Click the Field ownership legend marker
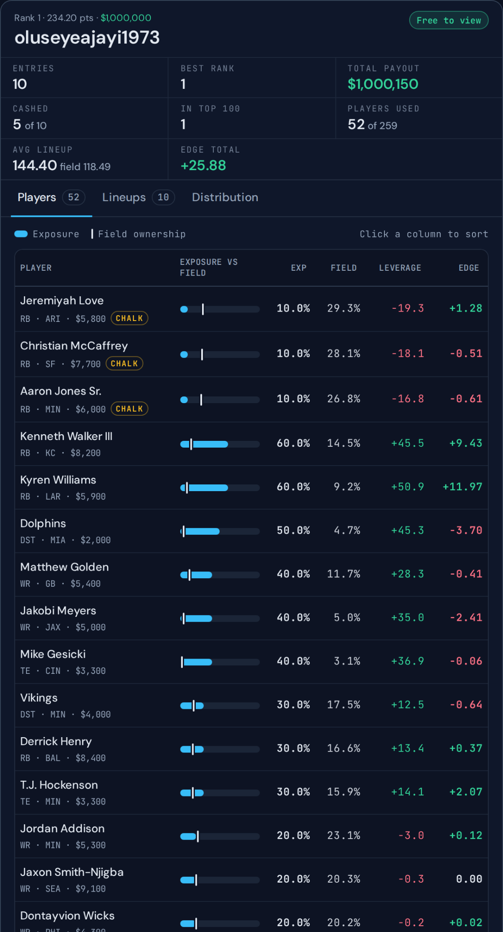The width and height of the screenshot is (503, 932). tap(92, 234)
